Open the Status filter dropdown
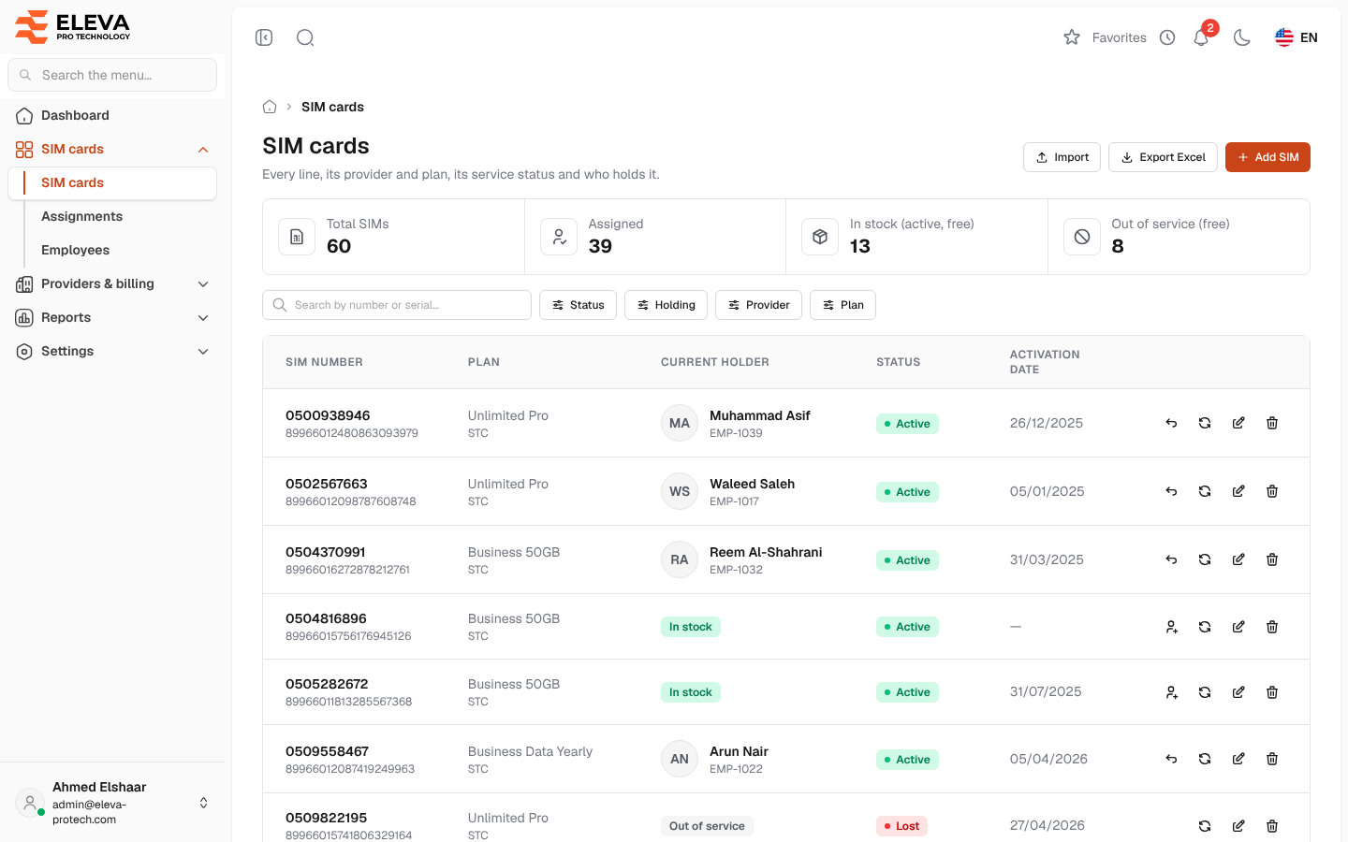The width and height of the screenshot is (1348, 842). tap(578, 305)
